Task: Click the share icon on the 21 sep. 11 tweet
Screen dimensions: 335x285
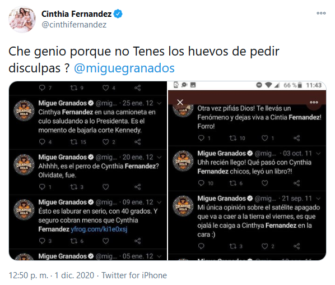Action: tap(296, 246)
